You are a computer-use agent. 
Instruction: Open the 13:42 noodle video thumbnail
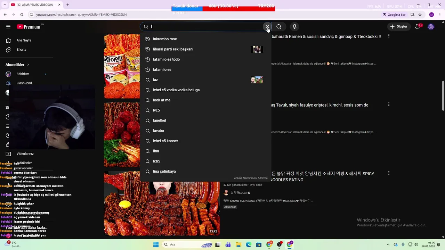point(162,203)
